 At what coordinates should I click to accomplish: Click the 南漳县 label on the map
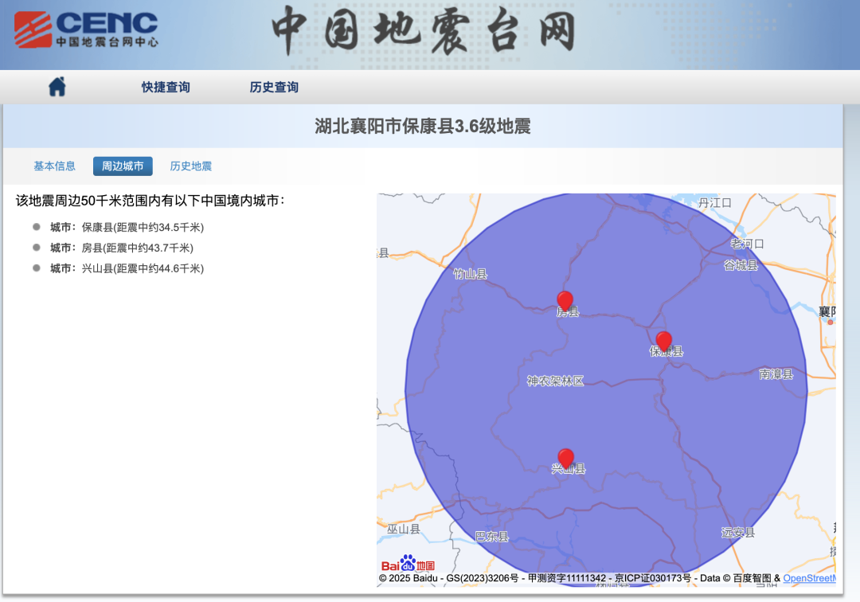(x=776, y=374)
